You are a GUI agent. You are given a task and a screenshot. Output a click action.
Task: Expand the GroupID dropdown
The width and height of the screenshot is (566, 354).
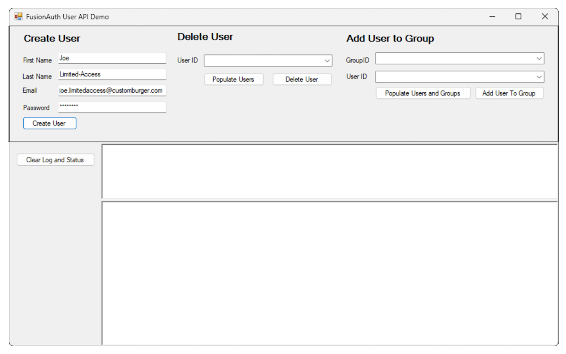point(539,58)
